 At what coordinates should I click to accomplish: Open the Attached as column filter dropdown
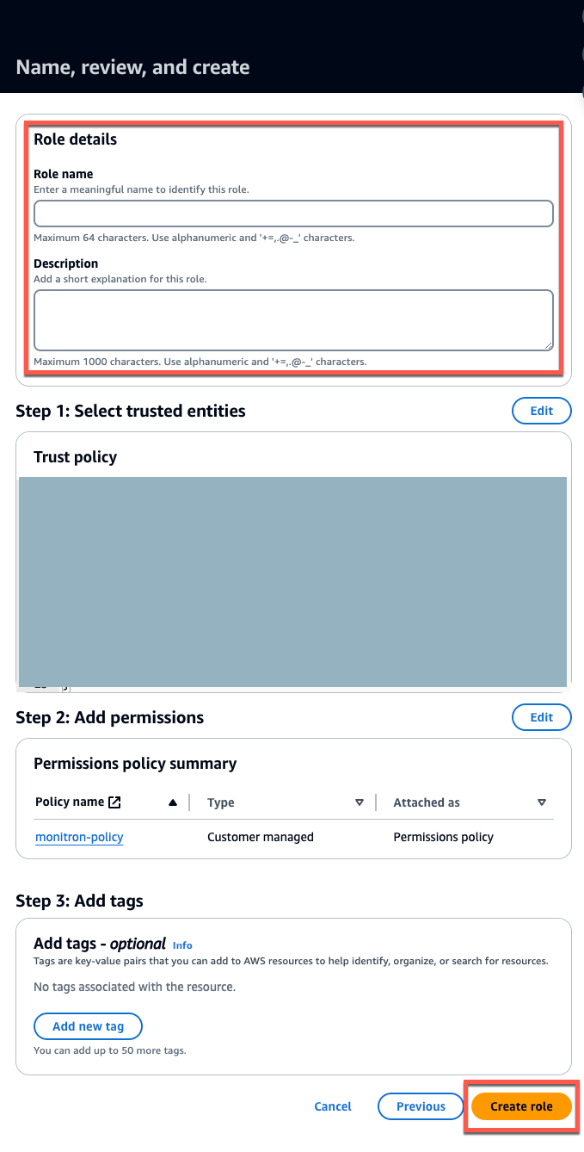point(542,802)
